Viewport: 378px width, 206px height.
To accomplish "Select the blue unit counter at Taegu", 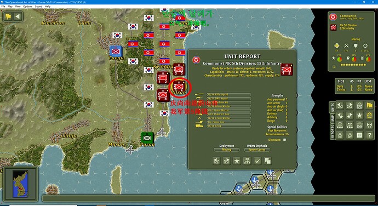I will coord(116,51).
